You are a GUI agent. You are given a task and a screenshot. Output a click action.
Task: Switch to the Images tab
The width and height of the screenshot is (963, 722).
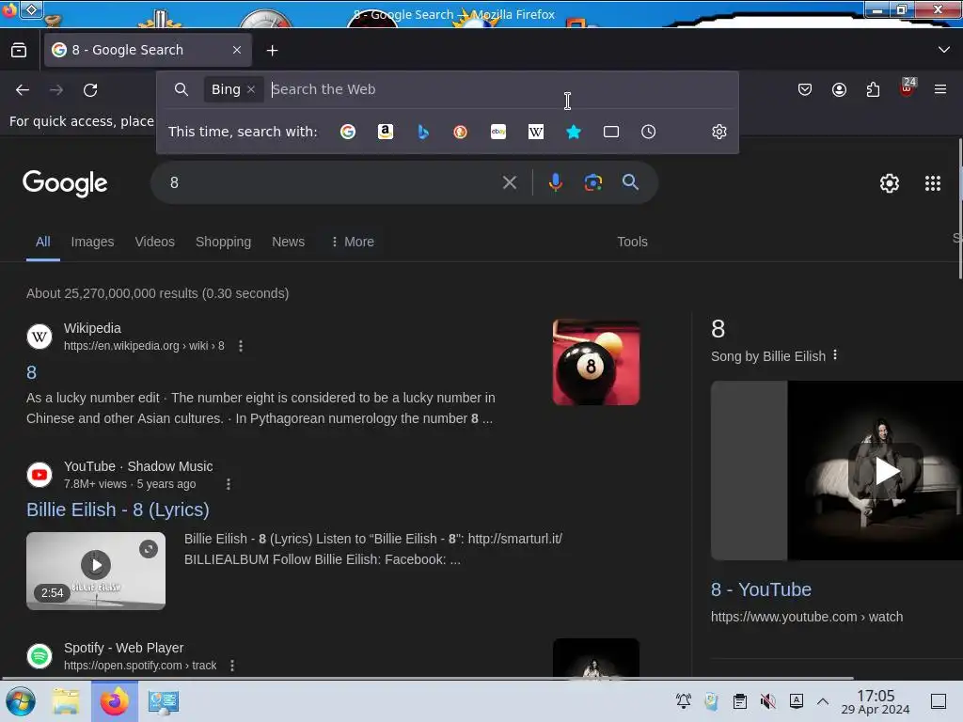point(92,242)
